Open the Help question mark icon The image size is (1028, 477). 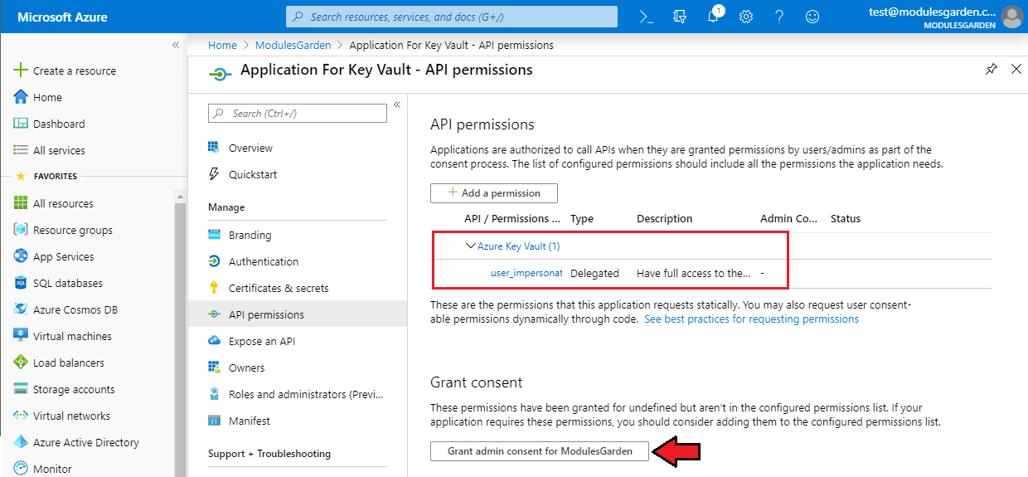coord(779,17)
